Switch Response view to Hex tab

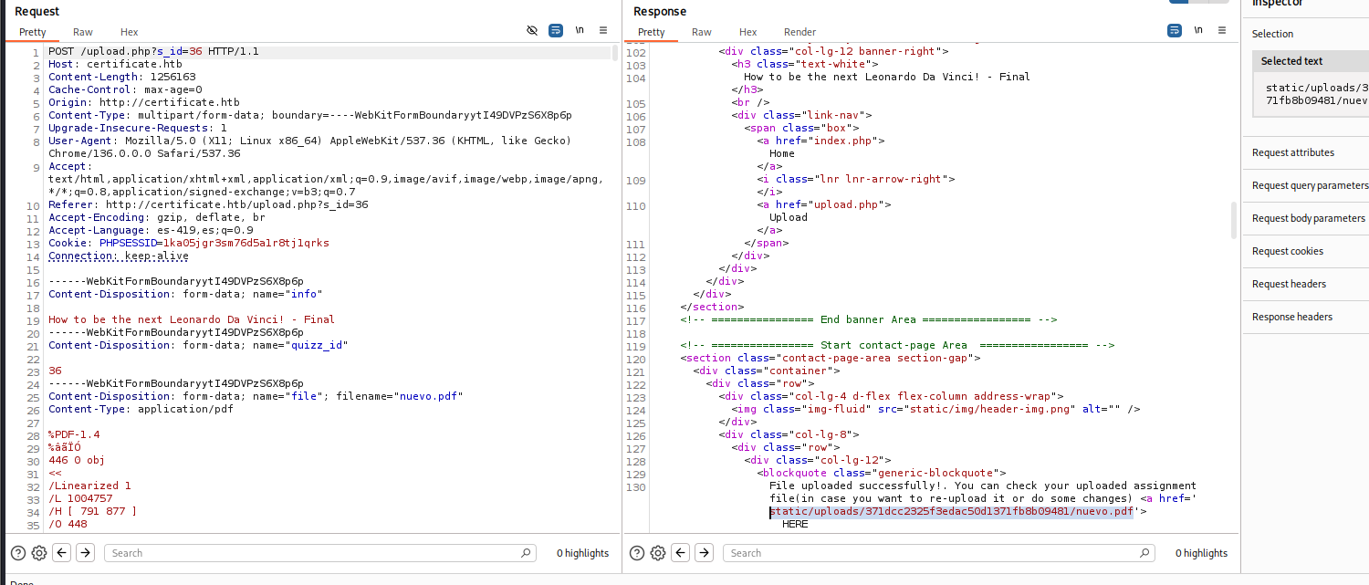[x=747, y=32]
